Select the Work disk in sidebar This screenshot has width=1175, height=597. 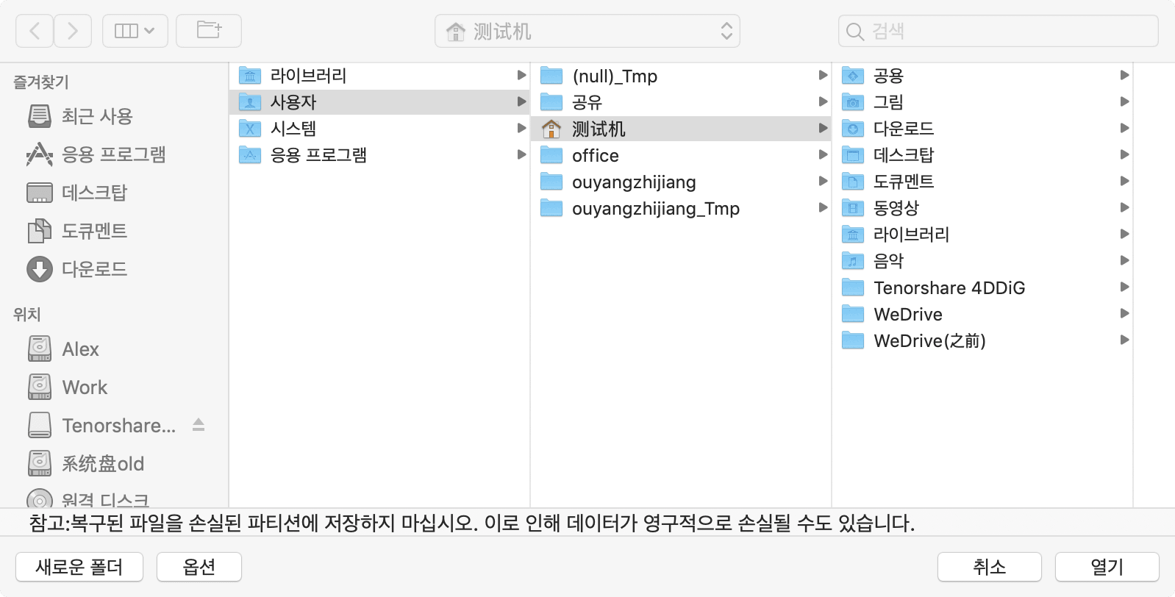[68, 387]
